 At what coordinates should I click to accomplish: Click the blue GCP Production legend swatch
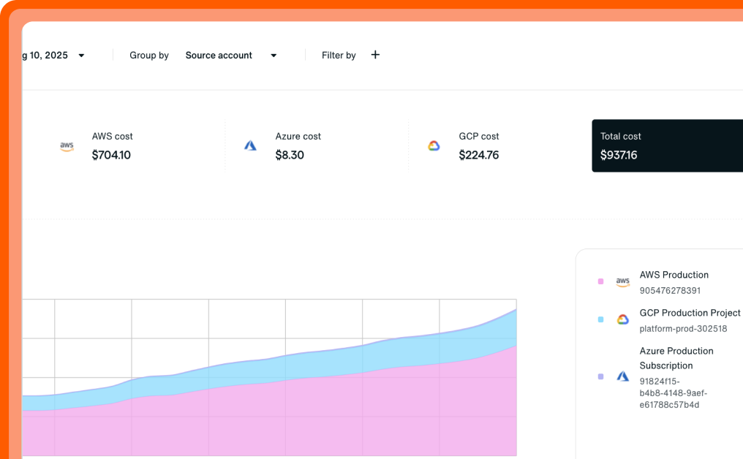(x=601, y=319)
